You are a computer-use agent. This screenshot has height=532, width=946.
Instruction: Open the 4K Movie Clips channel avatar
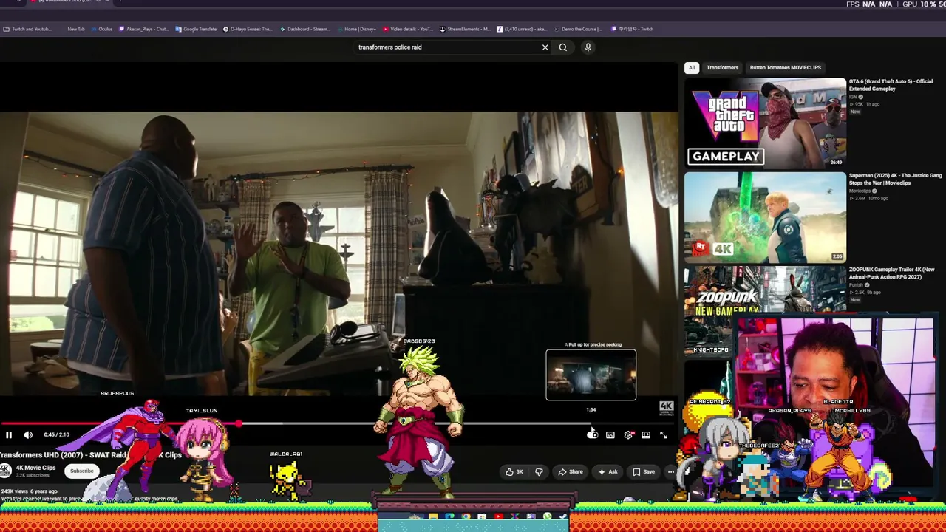coord(4,471)
